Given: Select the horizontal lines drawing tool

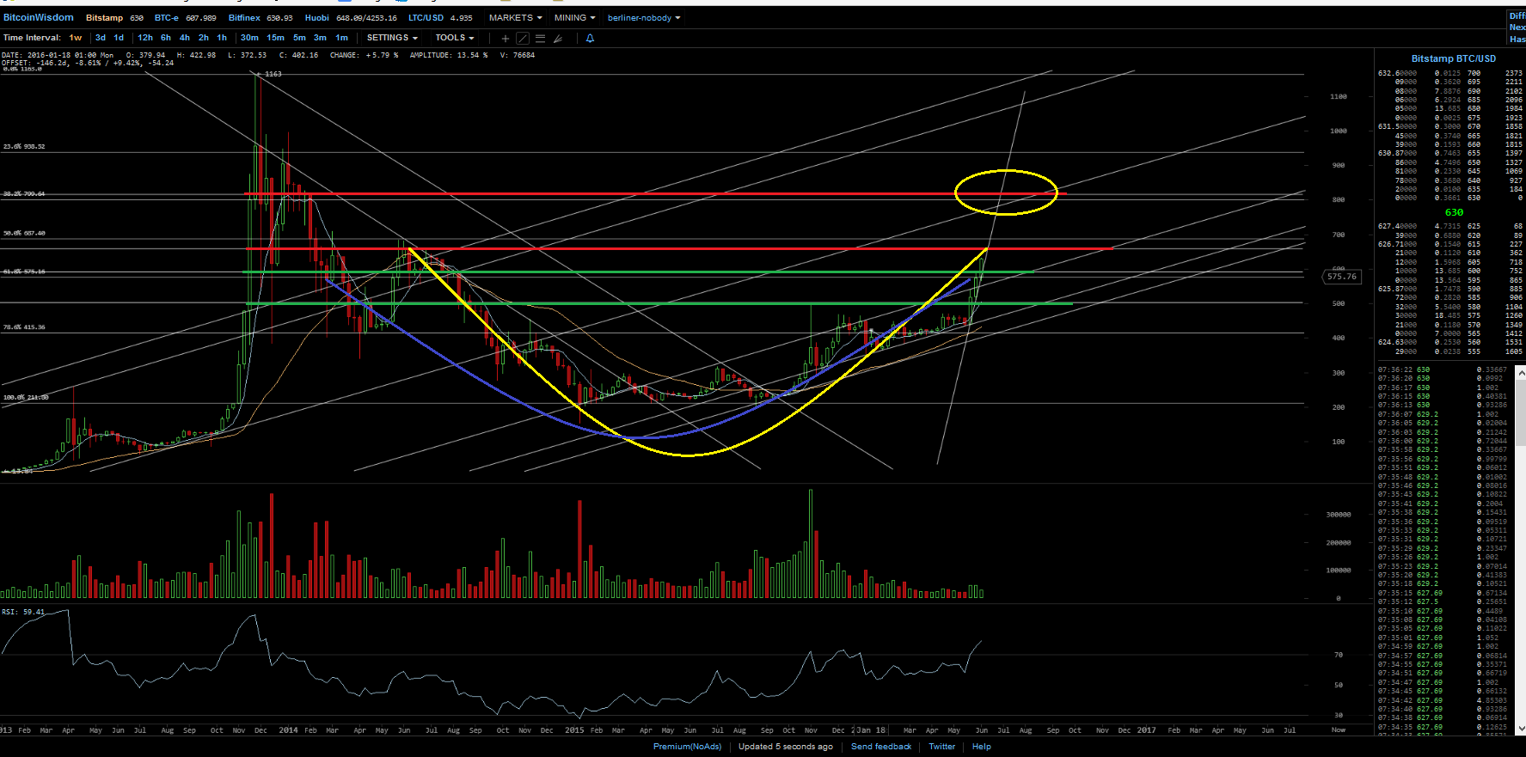Looking at the screenshot, I should pyautogui.click(x=540, y=39).
